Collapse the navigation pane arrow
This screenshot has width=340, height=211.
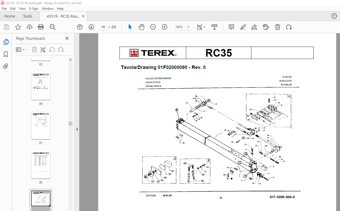click(x=77, y=129)
